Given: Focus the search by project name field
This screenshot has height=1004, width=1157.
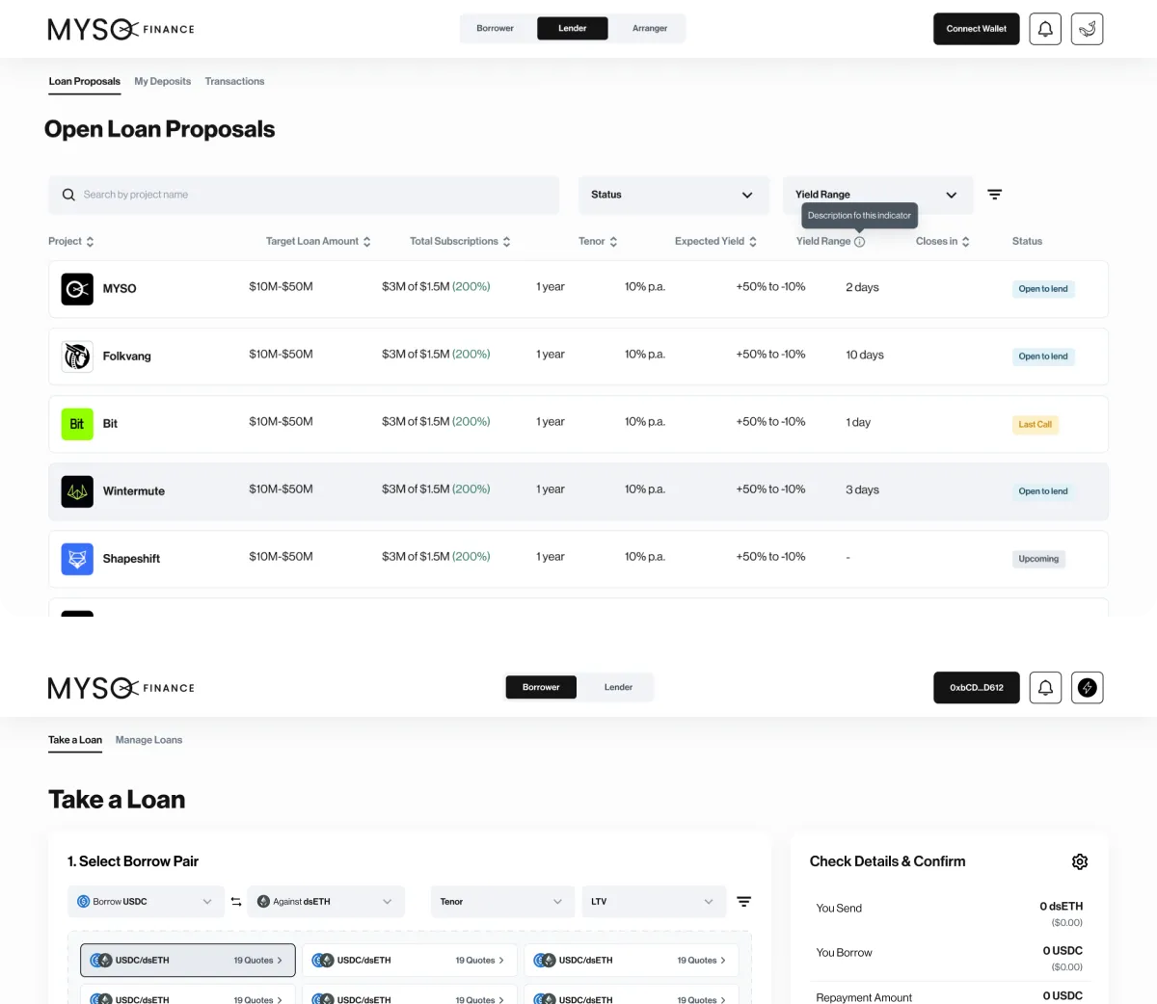Looking at the screenshot, I should [x=304, y=195].
